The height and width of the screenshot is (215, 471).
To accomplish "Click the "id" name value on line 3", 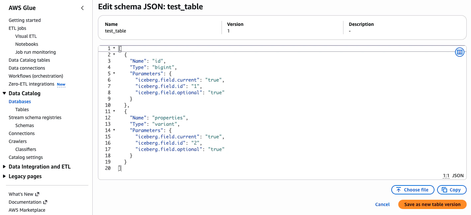I will (157, 61).
